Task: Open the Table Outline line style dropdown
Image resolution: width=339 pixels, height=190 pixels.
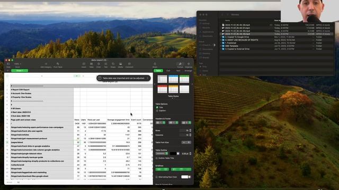Action: (162, 154)
